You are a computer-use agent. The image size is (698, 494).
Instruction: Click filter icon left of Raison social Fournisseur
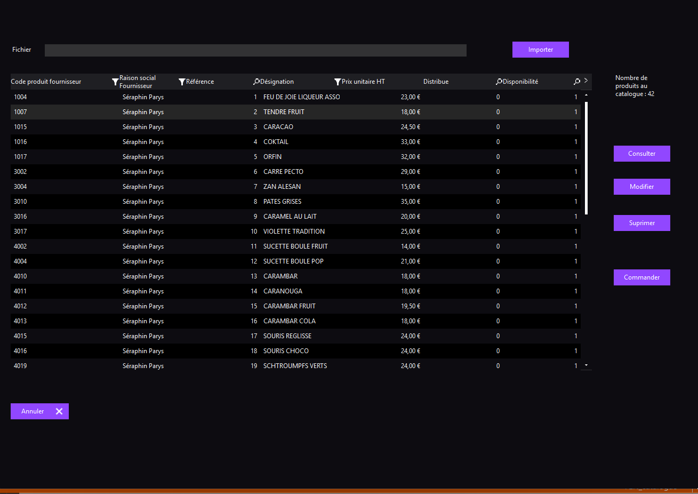pos(115,82)
